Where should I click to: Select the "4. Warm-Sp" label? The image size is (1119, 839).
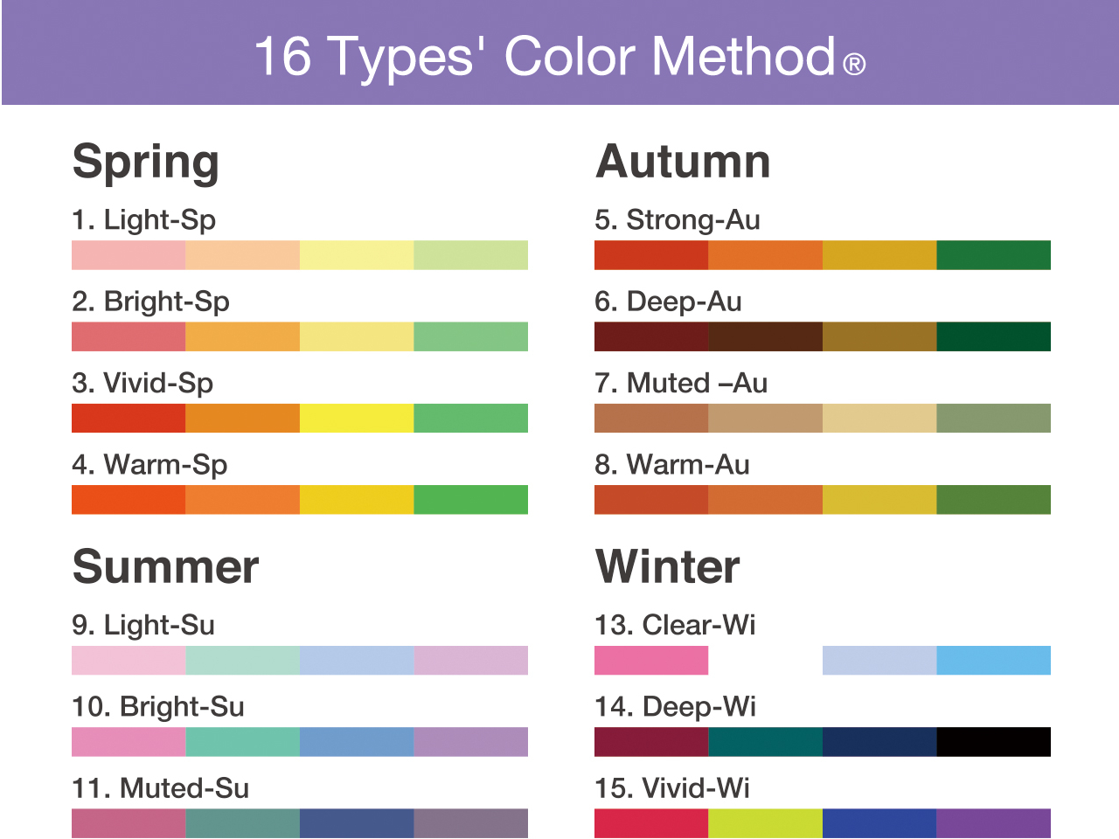(149, 464)
